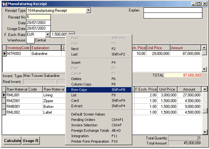Click the F.Exch. Price column header

pyautogui.click(x=146, y=89)
